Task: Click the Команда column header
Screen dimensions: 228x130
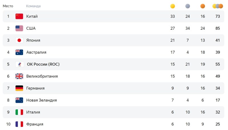Action: point(33,6)
